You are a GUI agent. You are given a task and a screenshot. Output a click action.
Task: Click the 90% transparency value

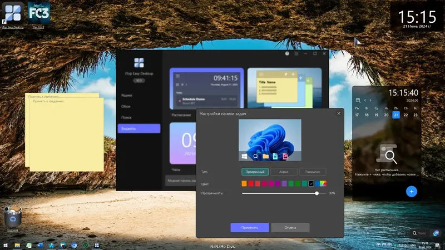pos(332,193)
